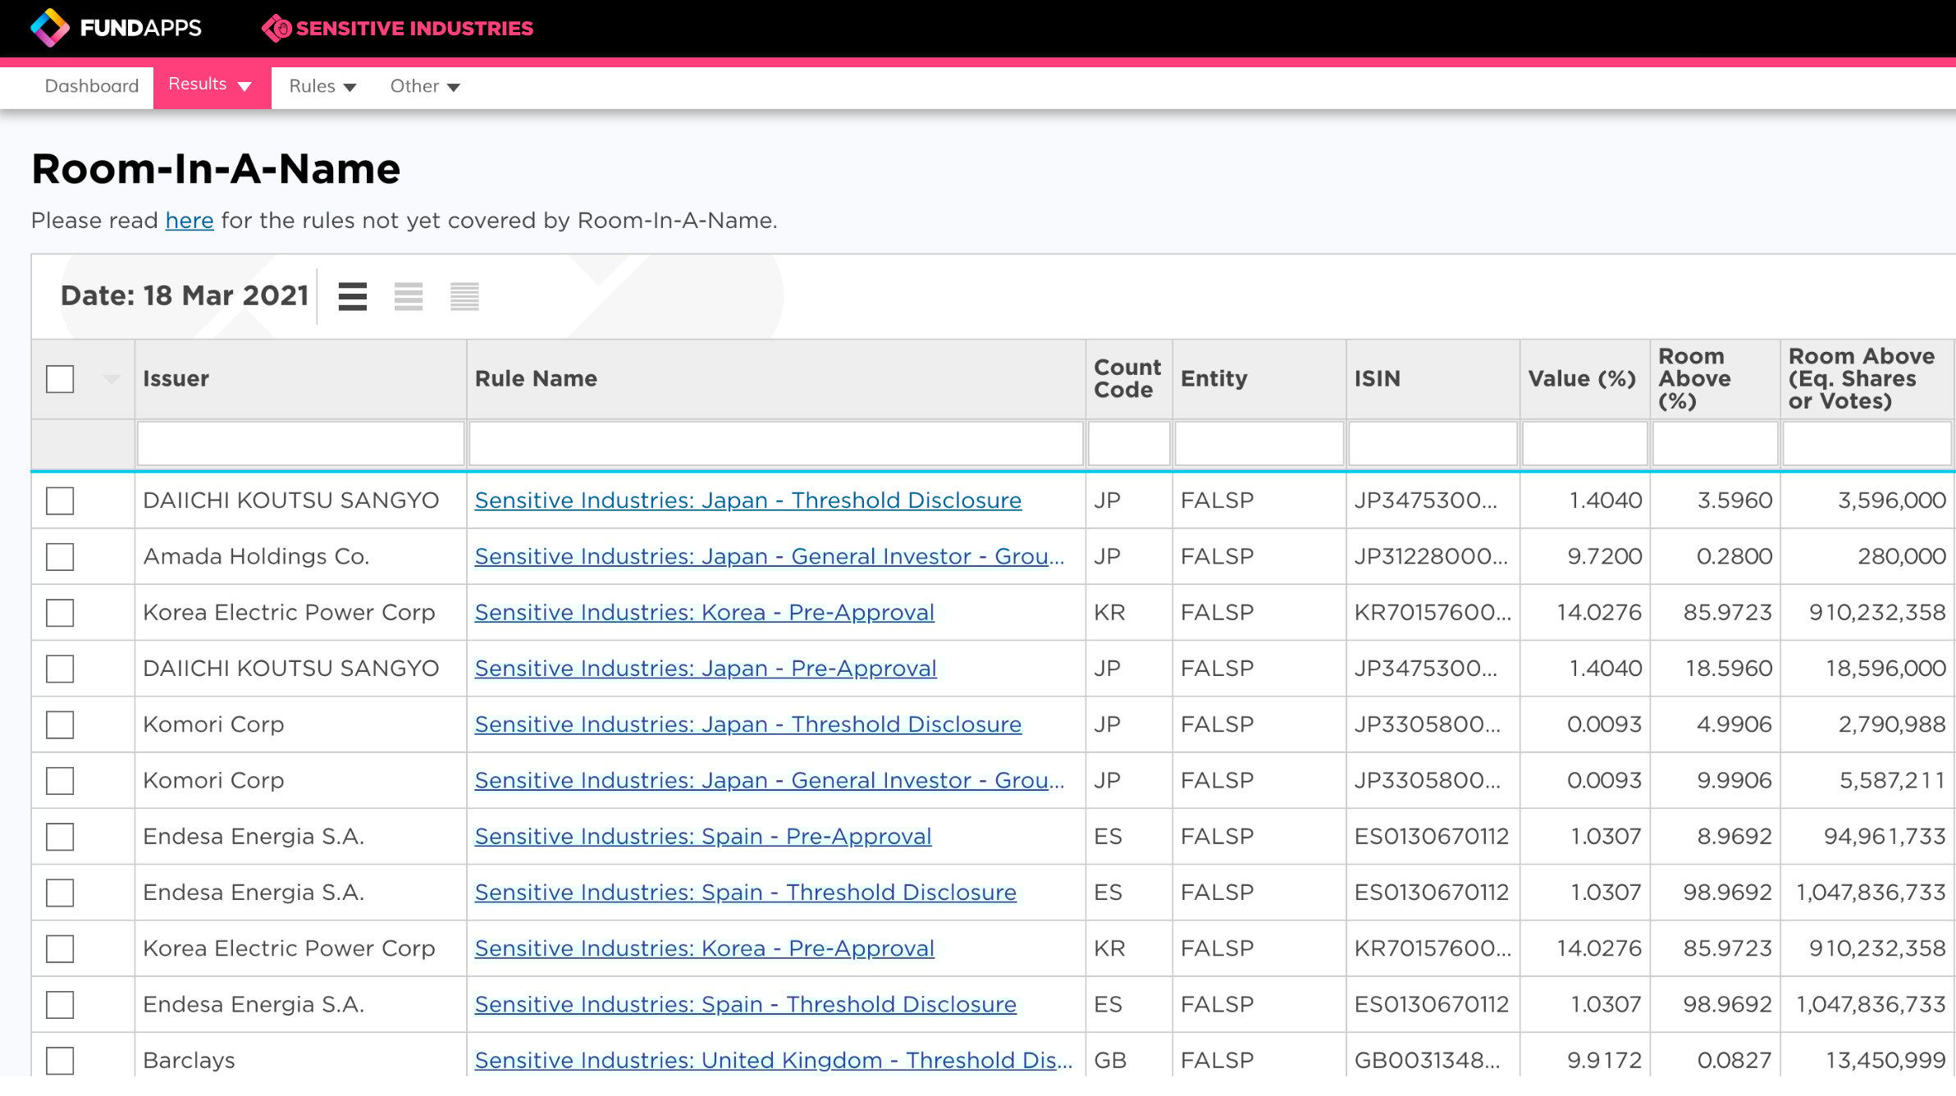Follow the 'here' link for uncovered rules
This screenshot has width=1956, height=1096.
click(x=190, y=221)
